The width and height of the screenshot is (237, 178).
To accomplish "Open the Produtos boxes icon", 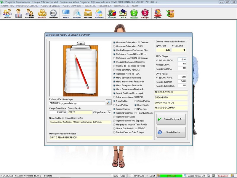I will point(42,13).
